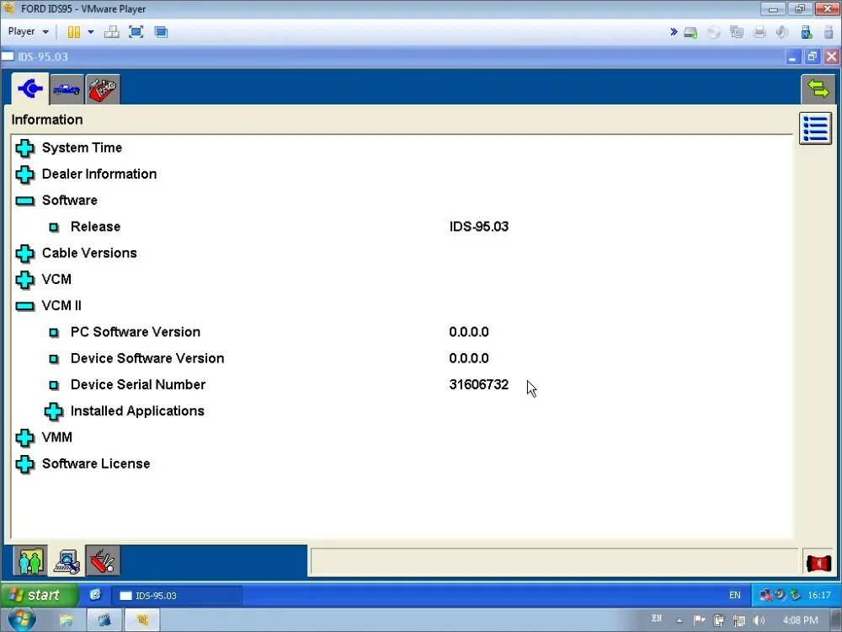Click the Action Center flag icon
The image size is (842, 632).
click(699, 620)
